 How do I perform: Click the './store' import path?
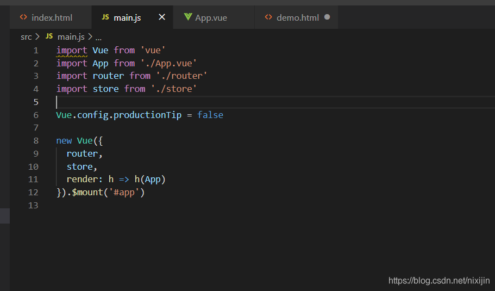(174, 89)
